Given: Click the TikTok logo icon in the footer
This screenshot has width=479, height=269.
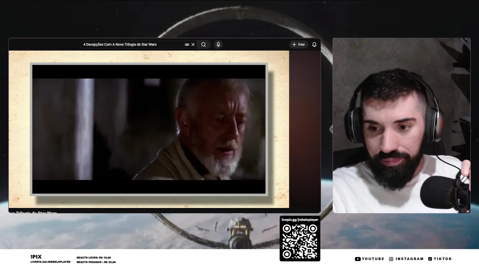Looking at the screenshot, I should pyautogui.click(x=430, y=259).
